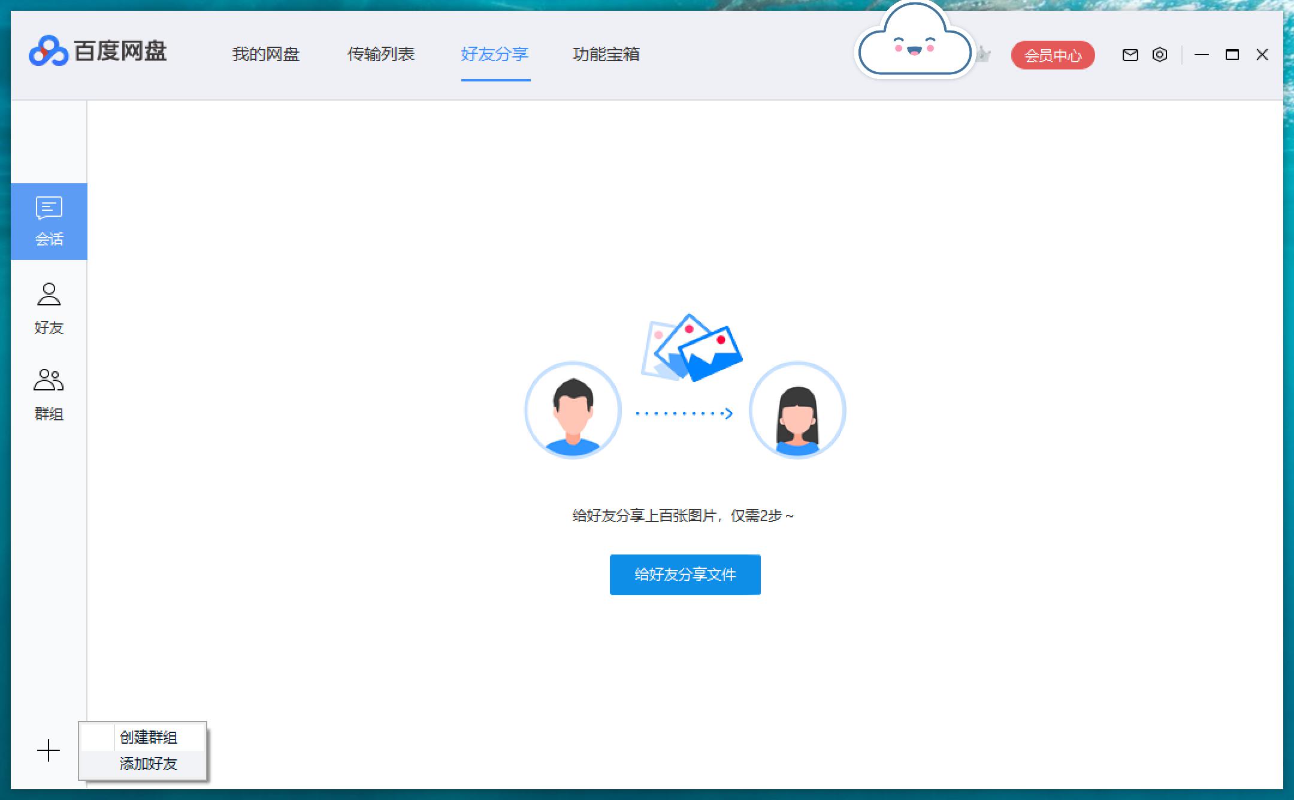Maximize the application window
This screenshot has width=1294, height=800.
pos(1232,54)
